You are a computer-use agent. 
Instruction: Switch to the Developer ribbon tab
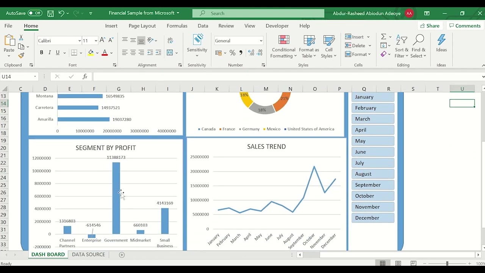coord(277,26)
